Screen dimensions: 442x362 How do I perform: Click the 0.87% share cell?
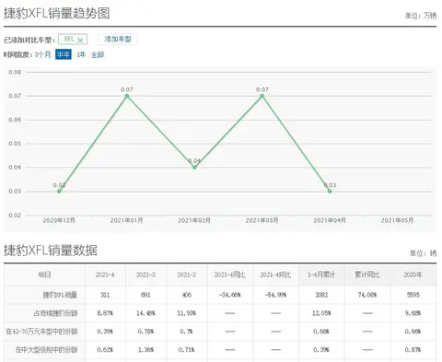click(x=413, y=349)
